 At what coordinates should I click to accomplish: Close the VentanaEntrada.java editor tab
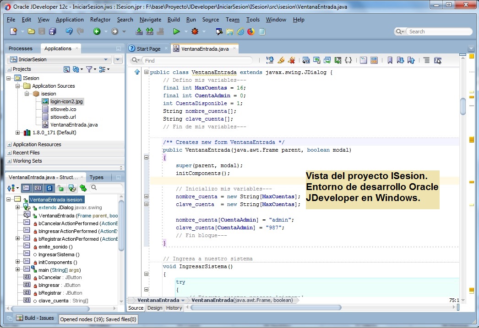click(234, 48)
